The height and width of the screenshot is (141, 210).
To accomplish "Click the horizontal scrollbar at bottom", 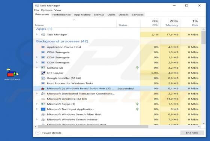I will point(93,126).
